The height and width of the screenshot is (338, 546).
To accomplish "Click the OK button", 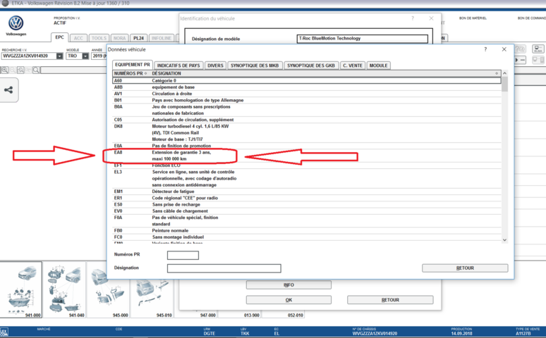I will click(289, 300).
